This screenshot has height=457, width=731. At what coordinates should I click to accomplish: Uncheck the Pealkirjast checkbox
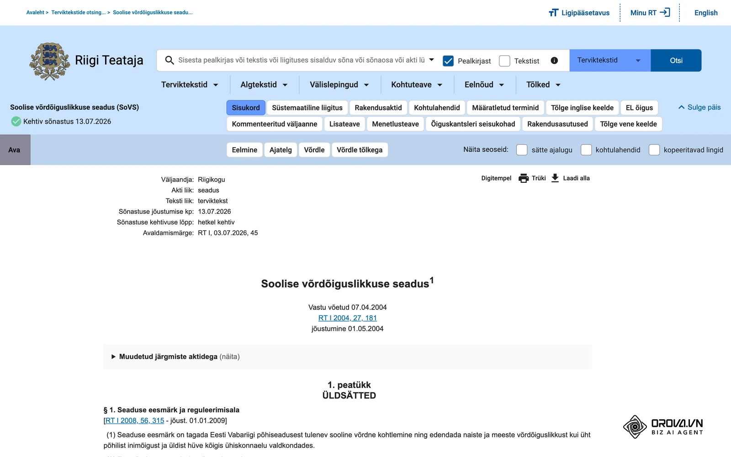pyautogui.click(x=448, y=61)
